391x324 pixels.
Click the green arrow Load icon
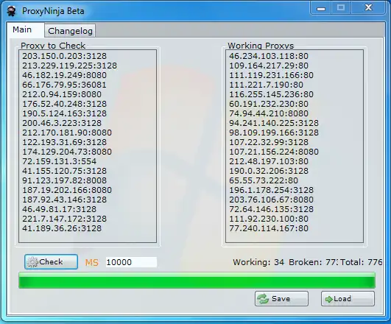[x=329, y=299]
